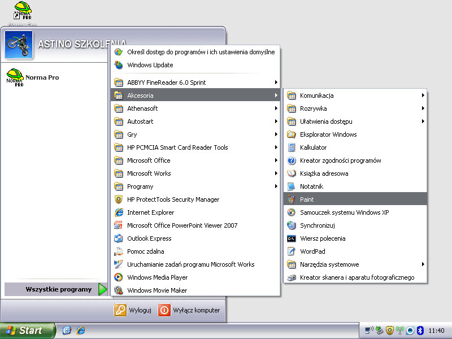Viewport: 452px width, 339px height.
Task: Click the Kreator zgodności programów help icon
Action: (292, 160)
